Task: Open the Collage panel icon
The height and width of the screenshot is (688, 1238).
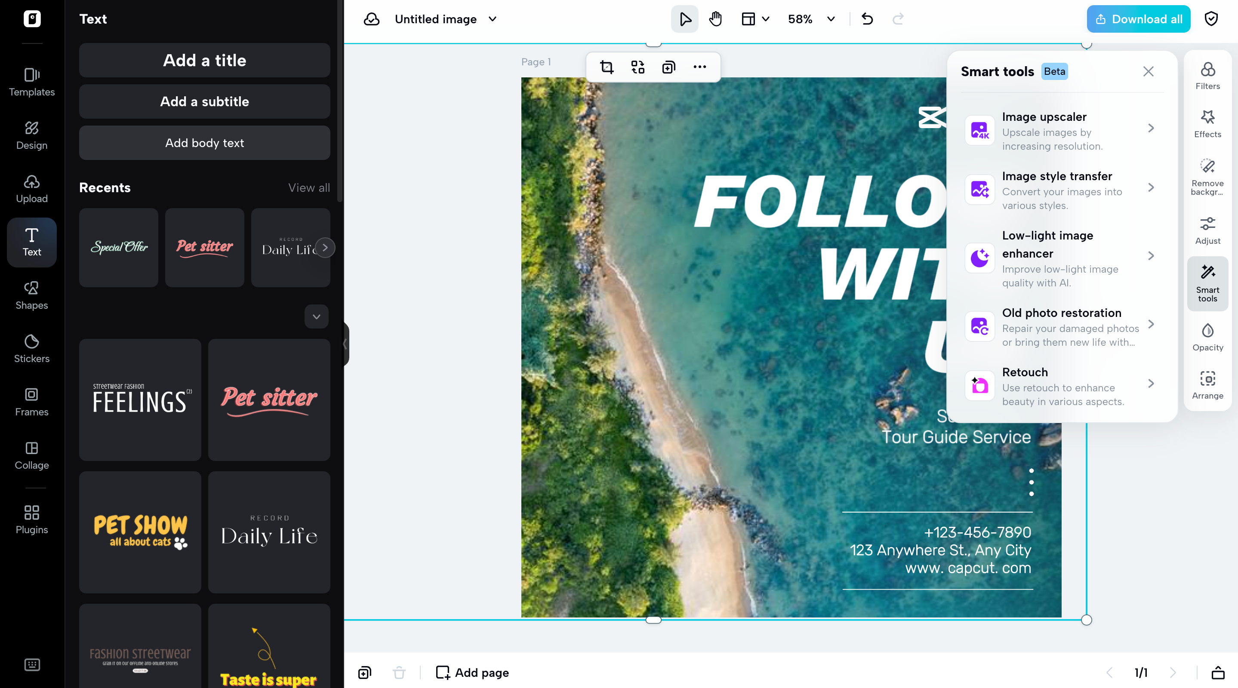Action: 32,455
